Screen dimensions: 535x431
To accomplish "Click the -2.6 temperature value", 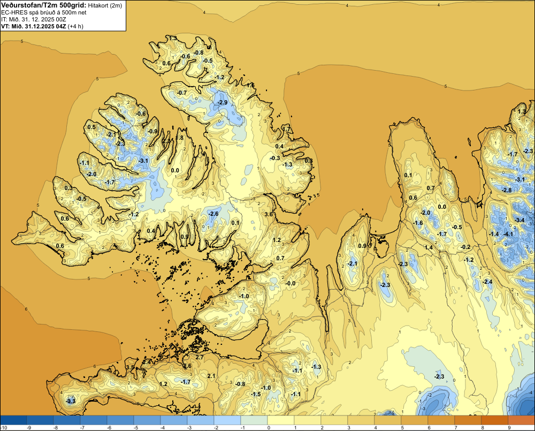I will click(213, 214).
